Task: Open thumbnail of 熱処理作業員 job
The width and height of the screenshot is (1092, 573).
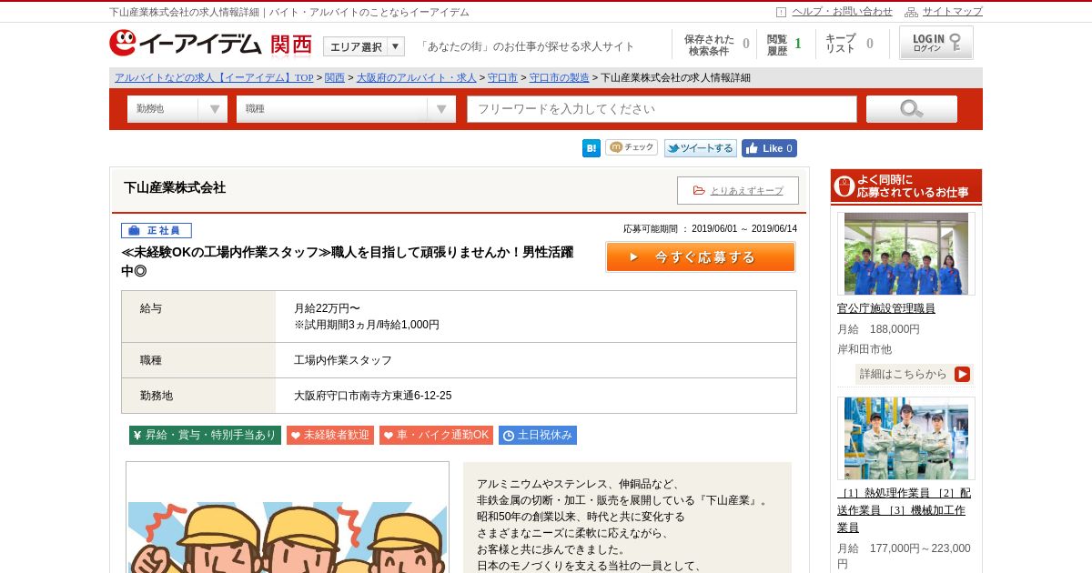Action: click(x=906, y=438)
